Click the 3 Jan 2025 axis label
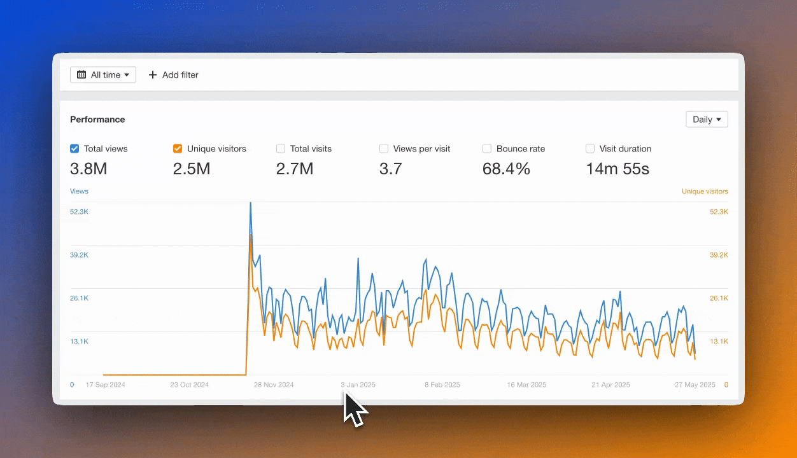The height and width of the screenshot is (458, 797). click(x=358, y=384)
